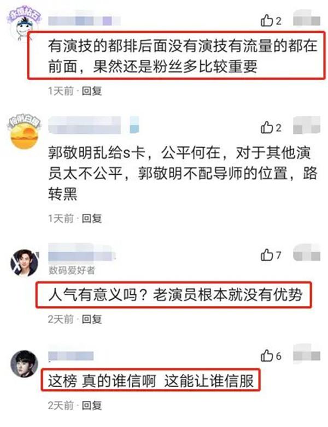
Task: View profile of 数码爱好者 commenter avatar
Action: pyautogui.click(x=24, y=263)
